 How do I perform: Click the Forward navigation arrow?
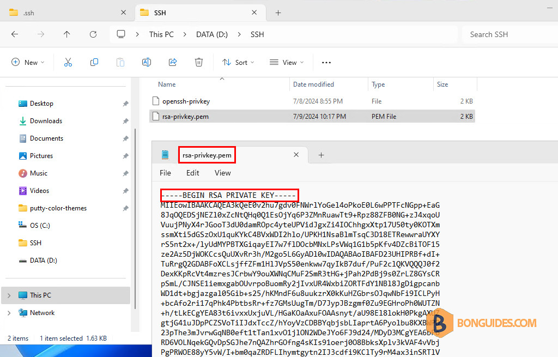click(x=41, y=34)
